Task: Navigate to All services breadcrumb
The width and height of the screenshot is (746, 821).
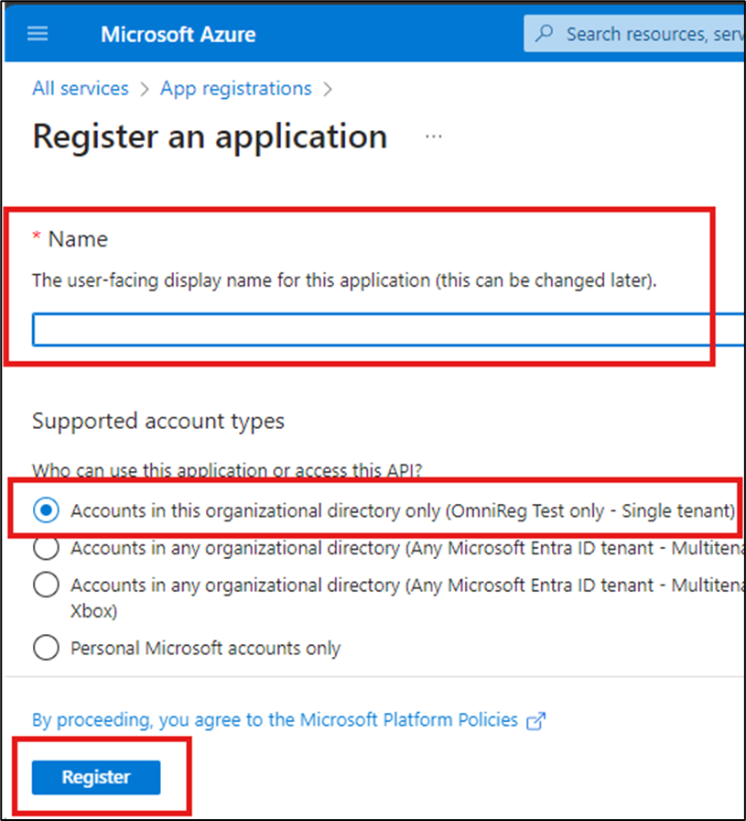Action: pyautogui.click(x=80, y=88)
